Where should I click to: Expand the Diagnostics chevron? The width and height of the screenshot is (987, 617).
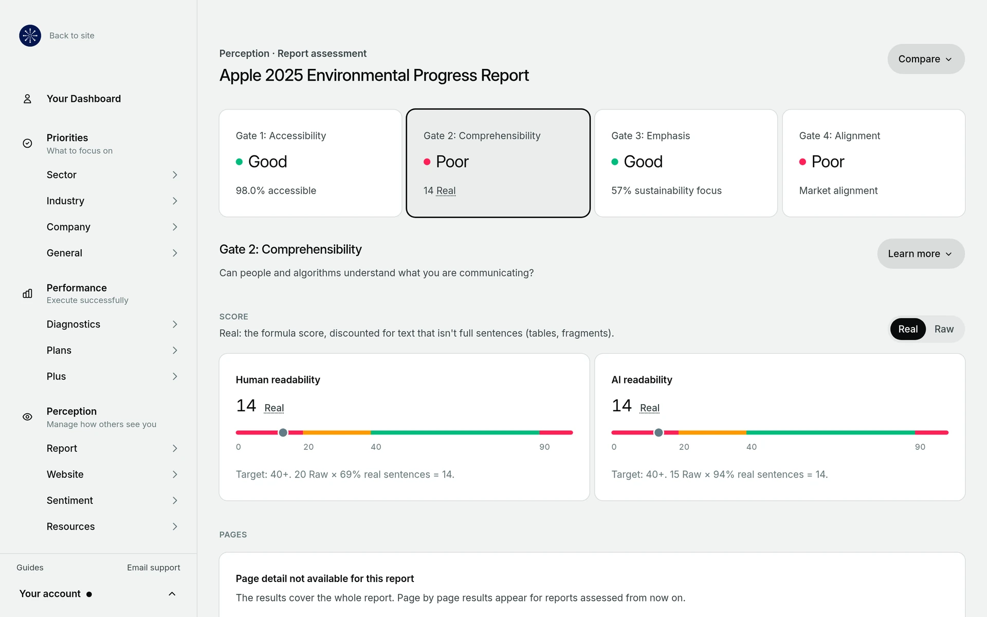click(175, 324)
